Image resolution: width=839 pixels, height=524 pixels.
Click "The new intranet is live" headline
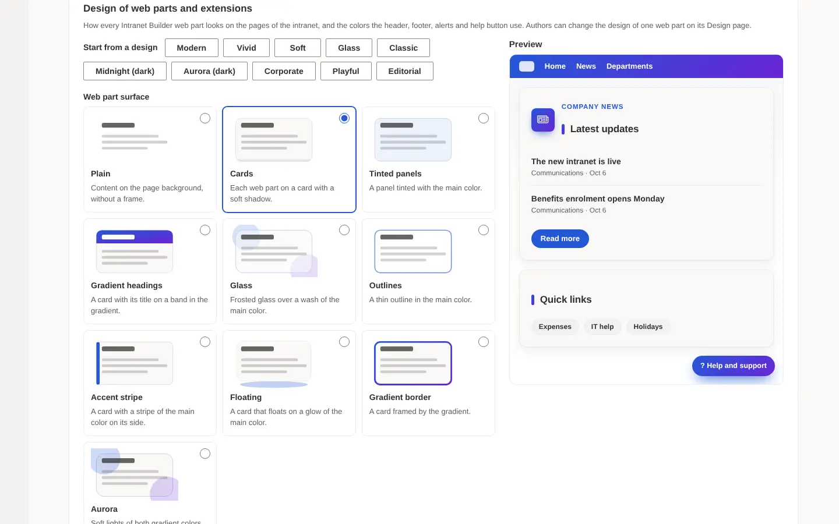point(576,161)
